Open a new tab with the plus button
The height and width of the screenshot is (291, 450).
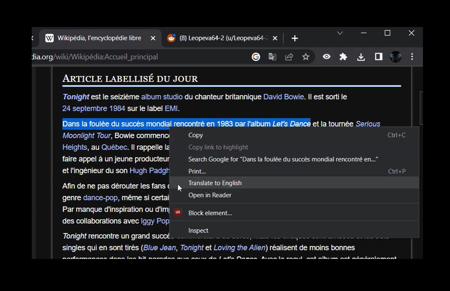coord(294,38)
